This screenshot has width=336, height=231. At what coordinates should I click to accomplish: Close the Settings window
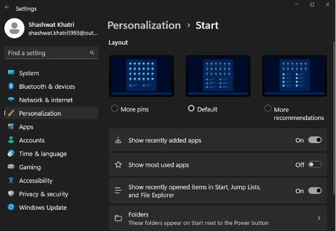(328, 4)
